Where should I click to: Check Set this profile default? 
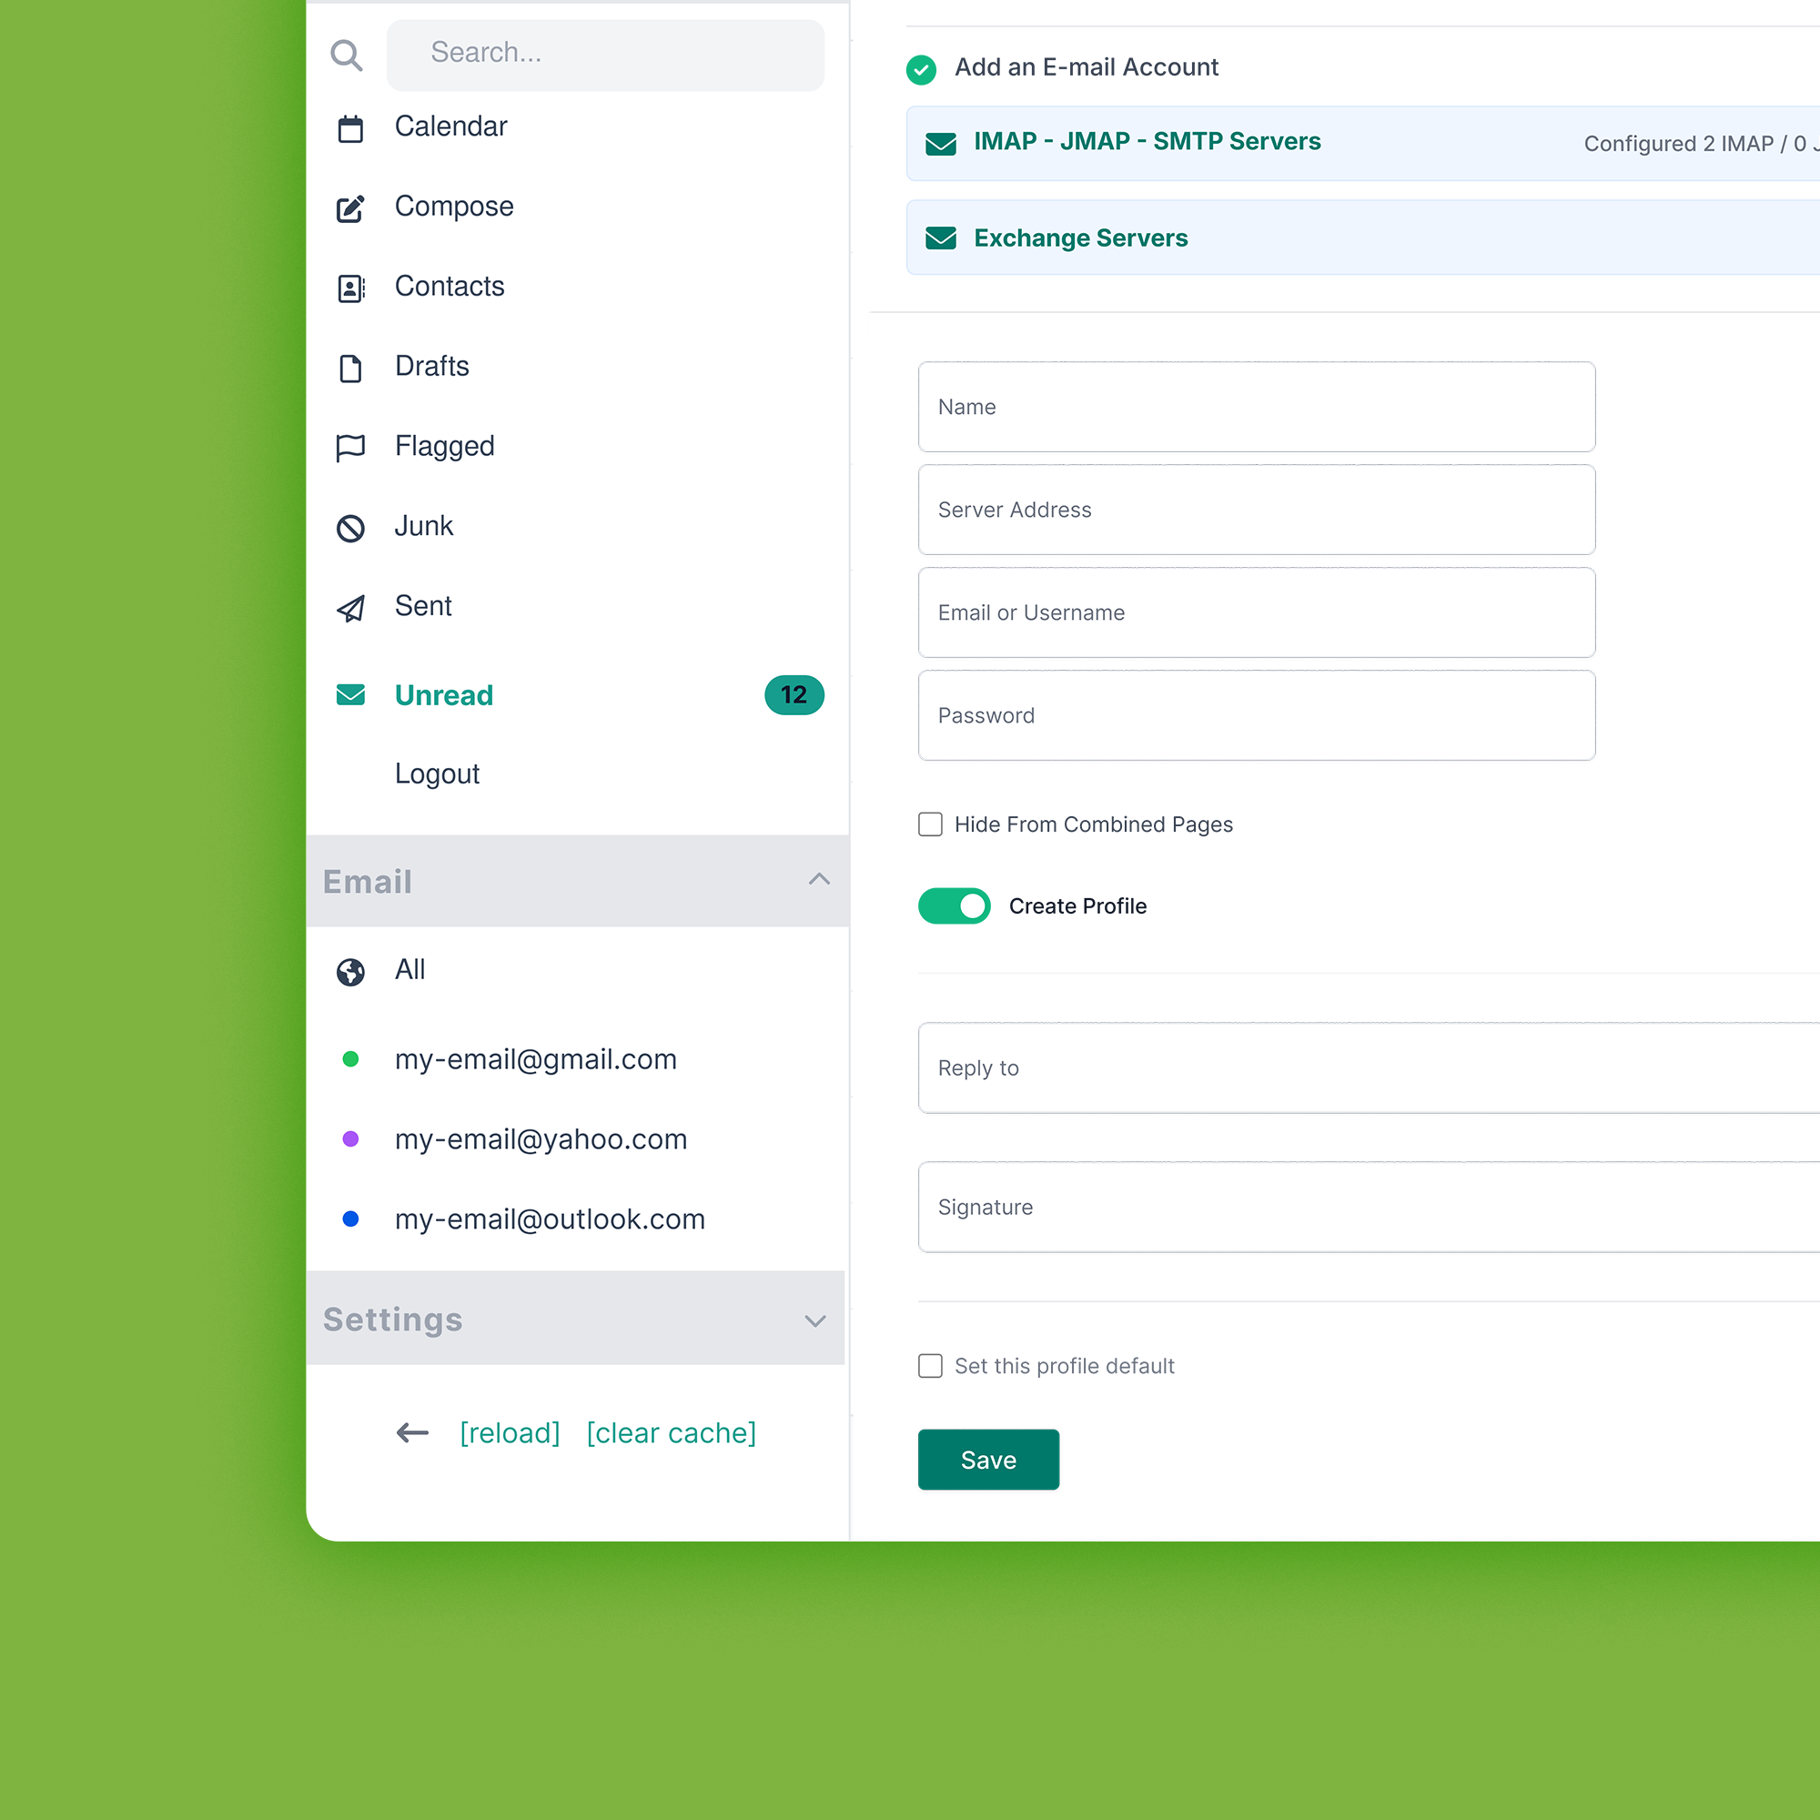[x=931, y=1366]
